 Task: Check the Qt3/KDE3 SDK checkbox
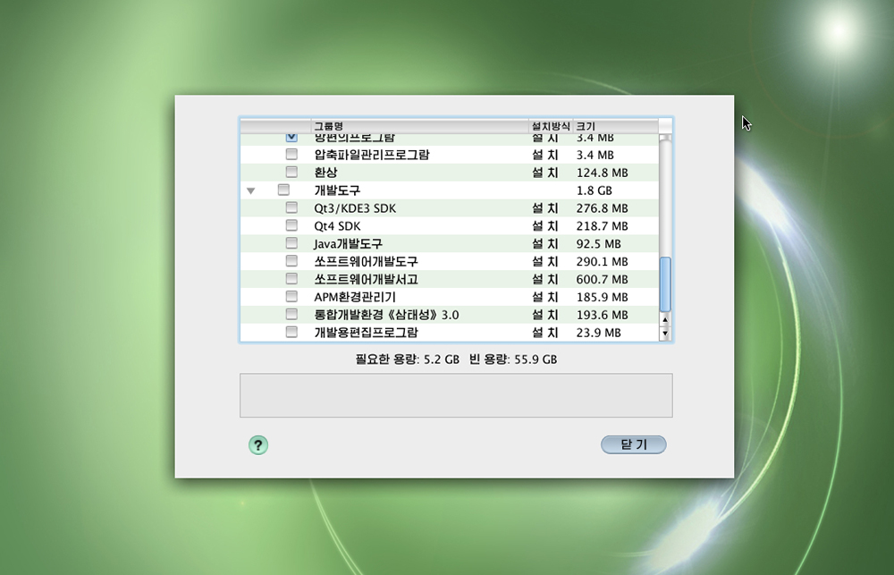(291, 207)
